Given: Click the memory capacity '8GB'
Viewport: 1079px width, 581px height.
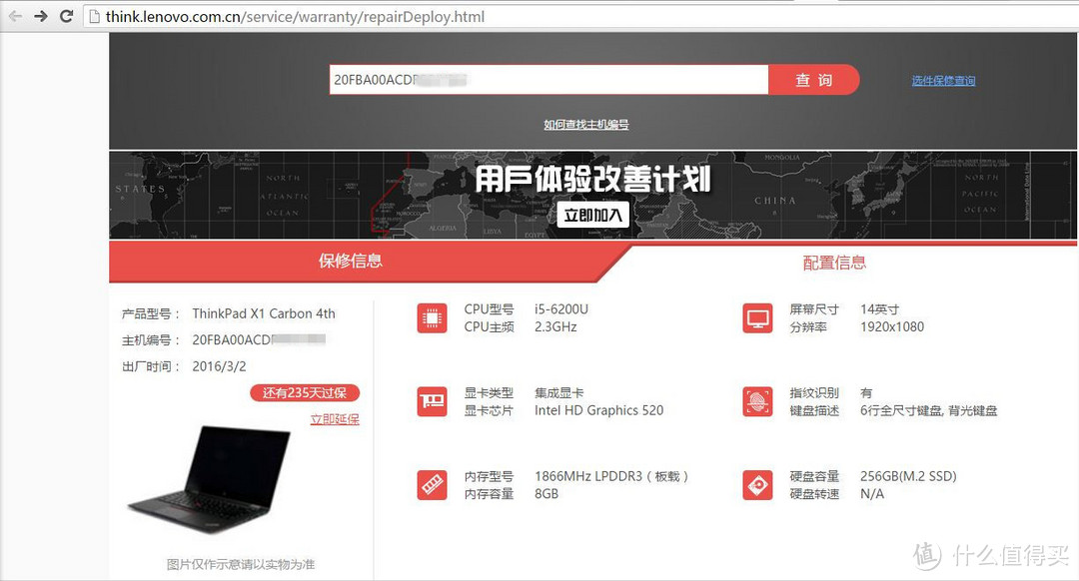Looking at the screenshot, I should coord(546,494).
